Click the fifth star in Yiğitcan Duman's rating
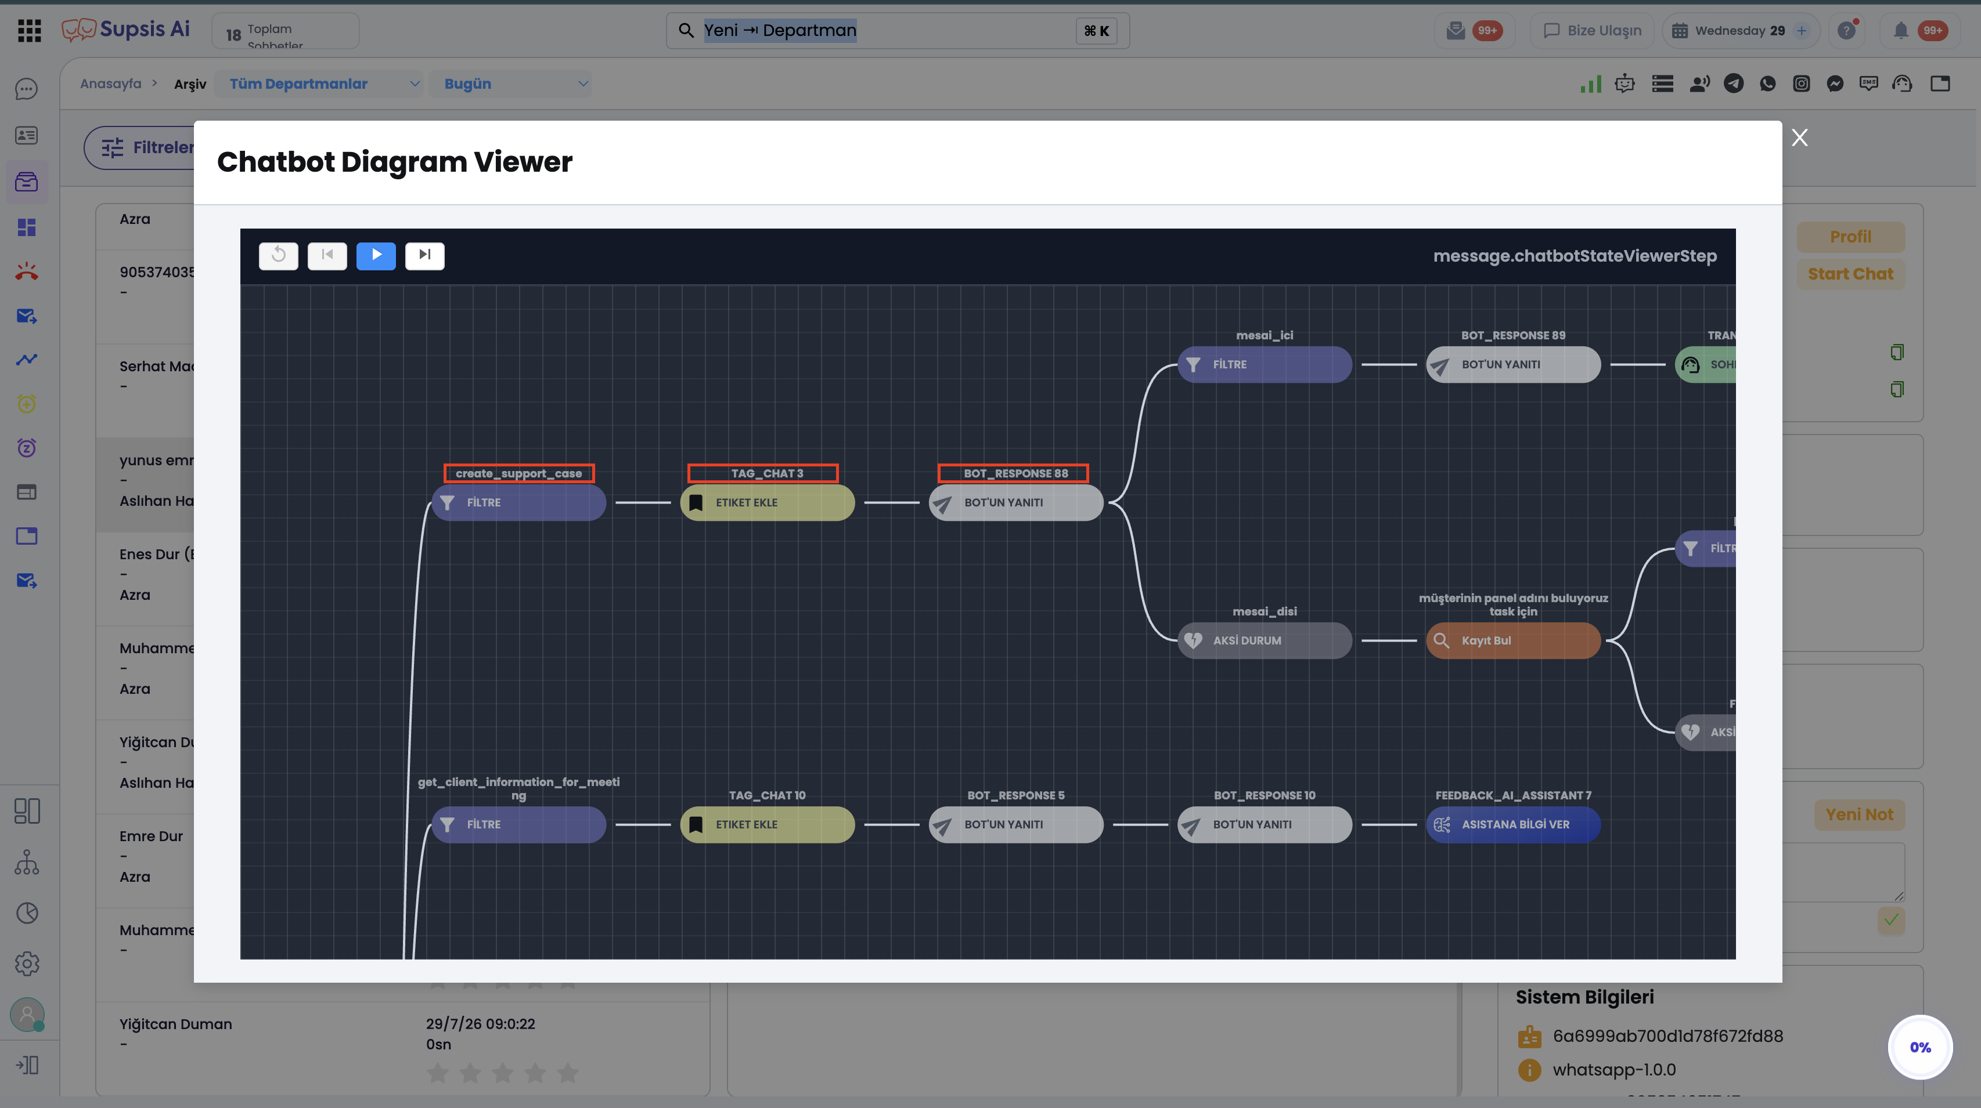Screen dimensions: 1981x1108 pyautogui.click(x=568, y=1073)
